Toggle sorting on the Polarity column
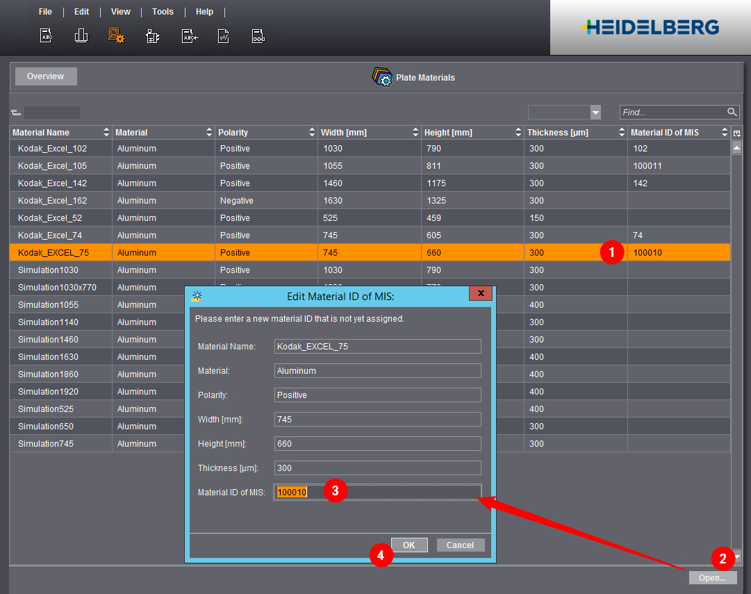Viewport: 751px width, 594px height. pos(312,132)
